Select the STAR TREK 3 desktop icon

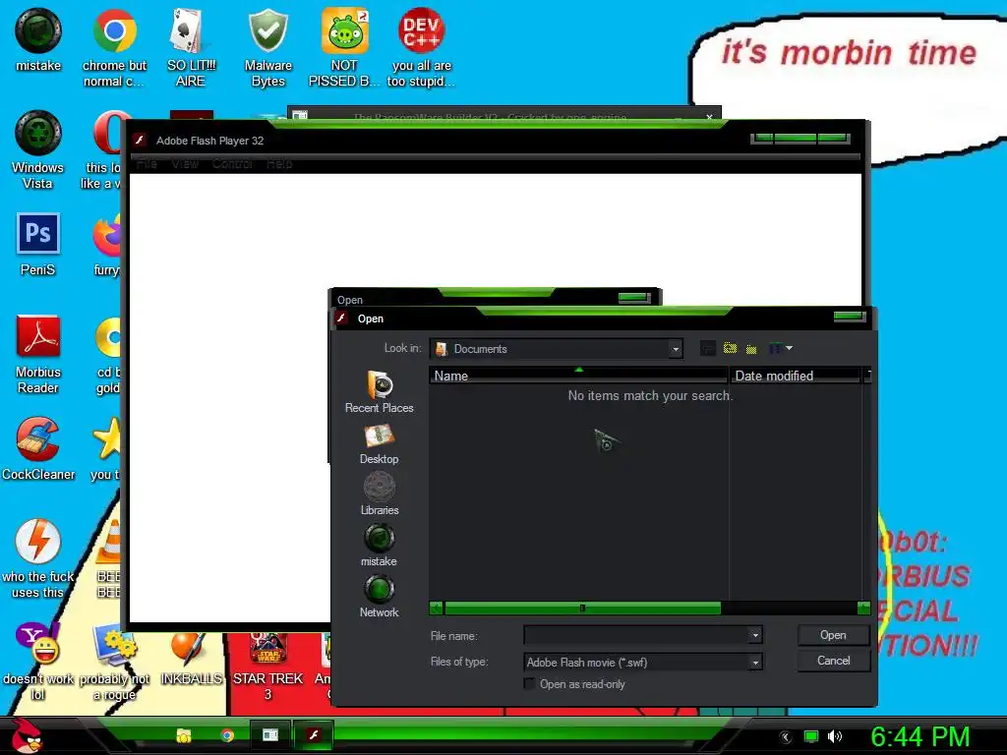(267, 667)
